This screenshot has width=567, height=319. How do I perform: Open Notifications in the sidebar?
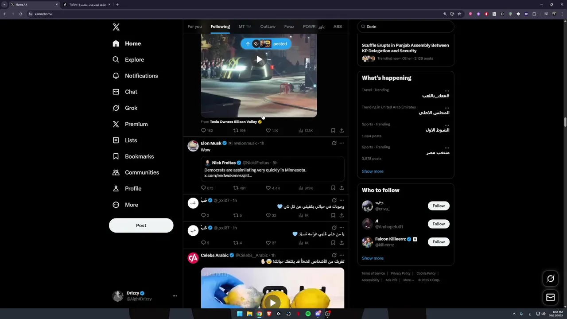(135, 76)
